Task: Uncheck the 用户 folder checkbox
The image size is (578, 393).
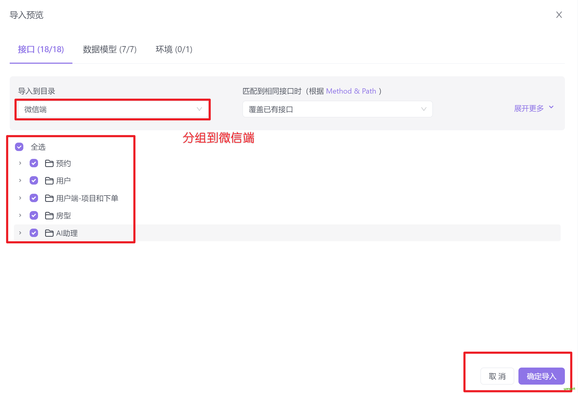Action: click(x=34, y=180)
